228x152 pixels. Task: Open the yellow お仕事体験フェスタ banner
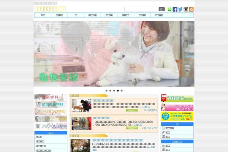pyautogui.click(x=177, y=116)
